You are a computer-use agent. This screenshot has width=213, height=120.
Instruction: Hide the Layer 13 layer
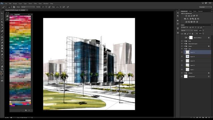point(182,61)
